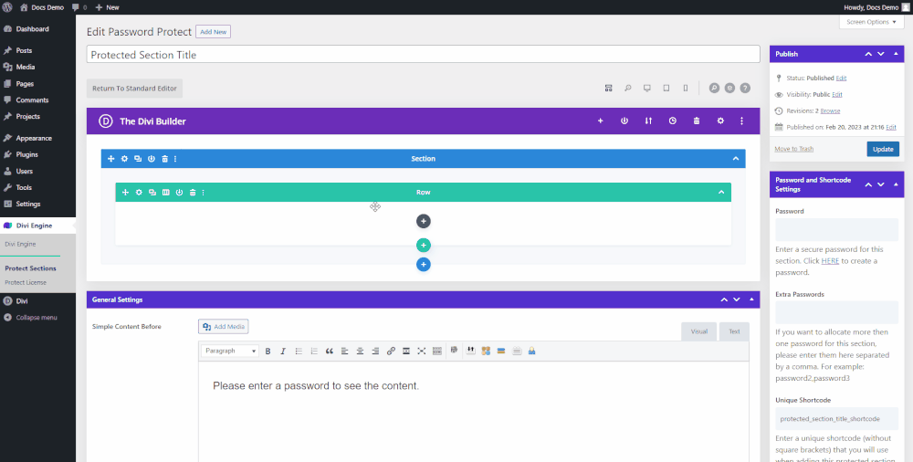This screenshot has width=913, height=462.
Task: Open the Divi Builder portability arrows icon
Action: pyautogui.click(x=648, y=121)
